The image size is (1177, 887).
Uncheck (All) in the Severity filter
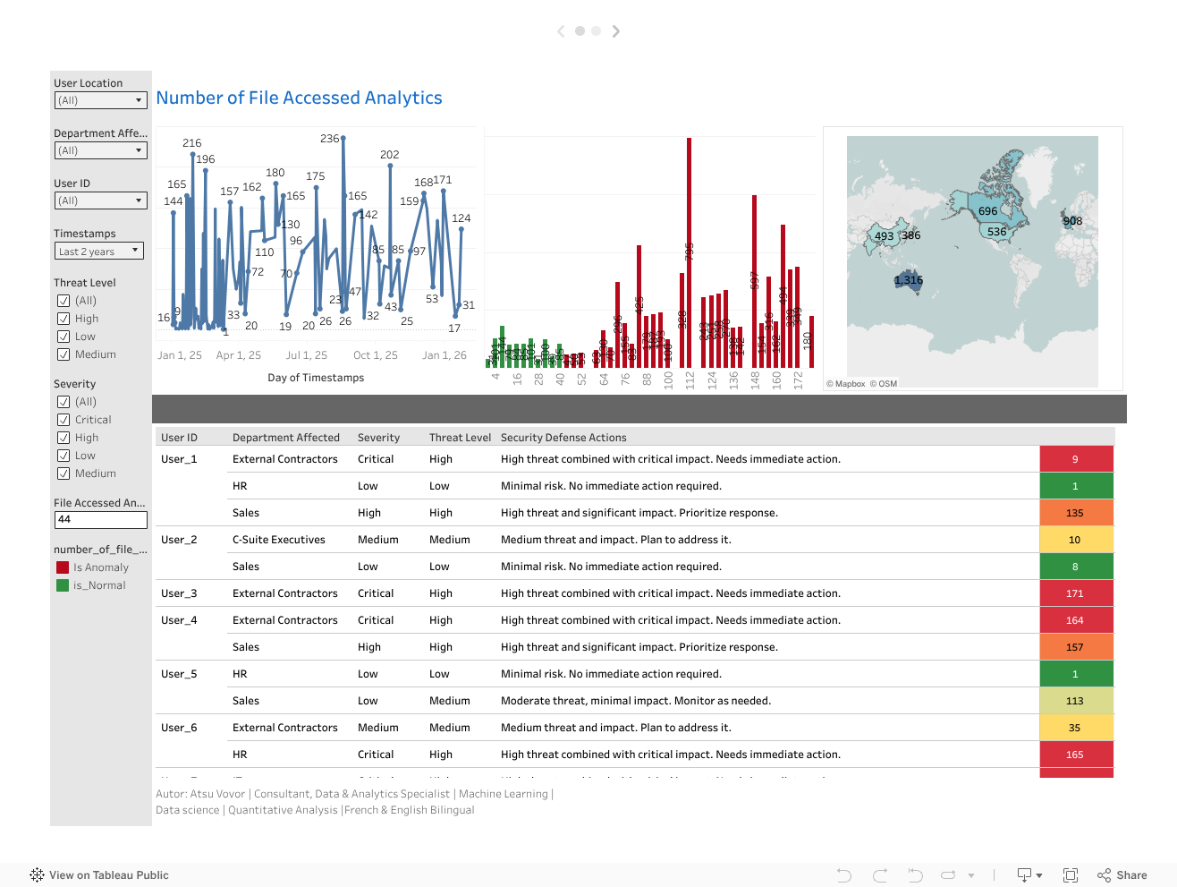(63, 401)
